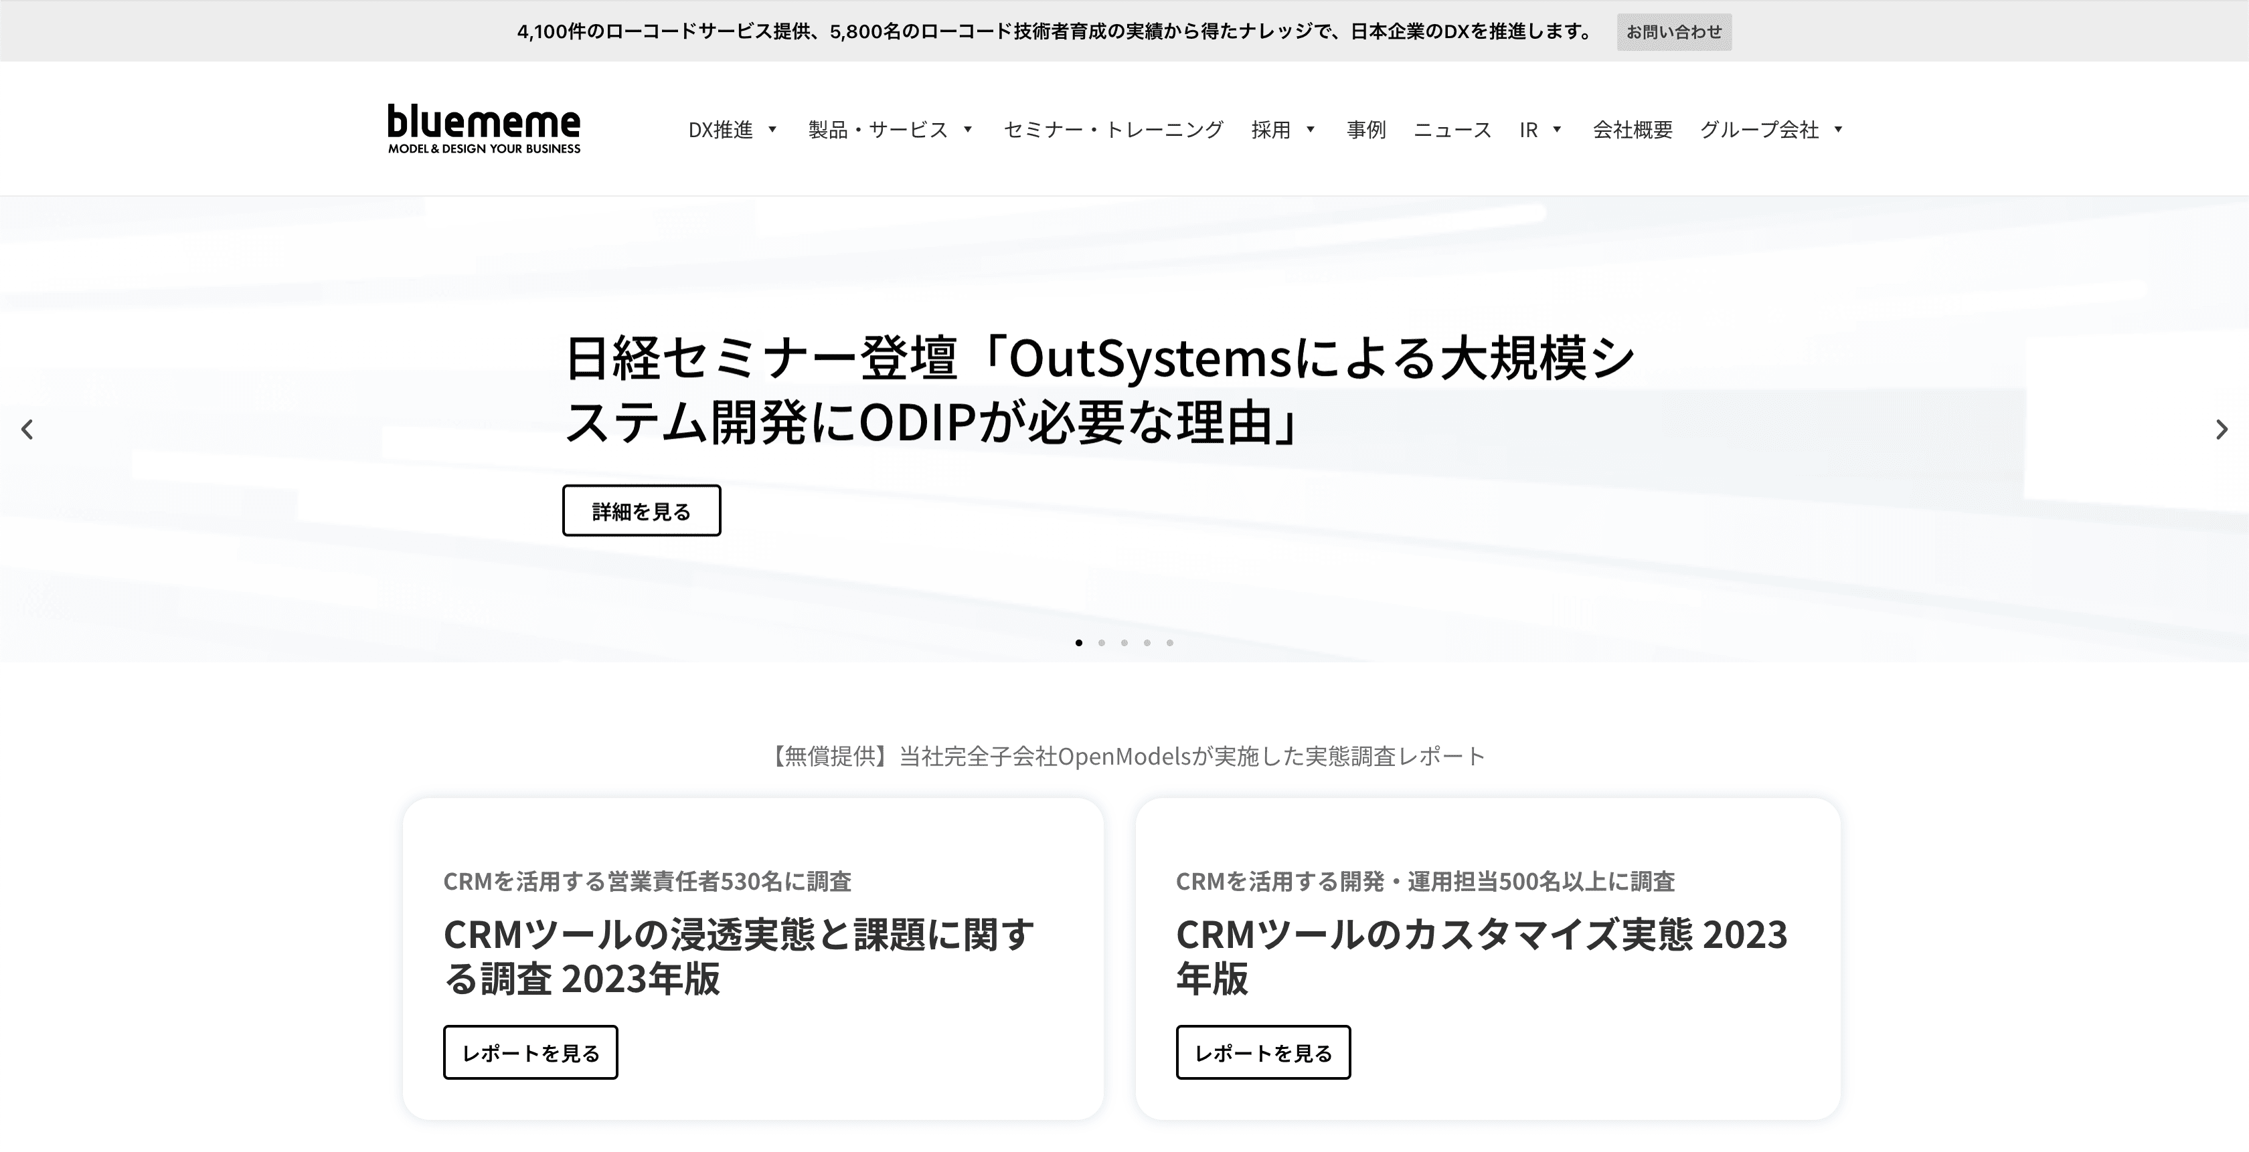Viewport: 2249px width, 1152px height.
Task: Go to 事例 page
Action: pos(1366,130)
